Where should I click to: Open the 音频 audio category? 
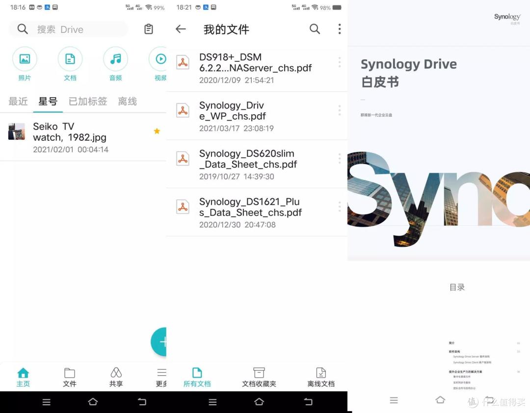click(116, 64)
